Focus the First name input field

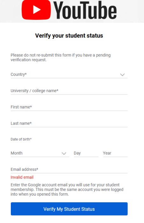click(69, 107)
